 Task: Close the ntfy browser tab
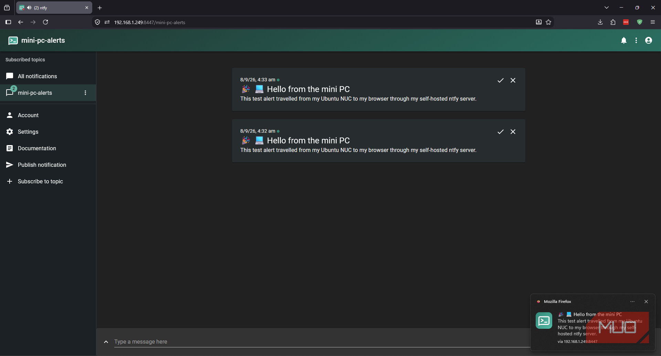click(87, 8)
